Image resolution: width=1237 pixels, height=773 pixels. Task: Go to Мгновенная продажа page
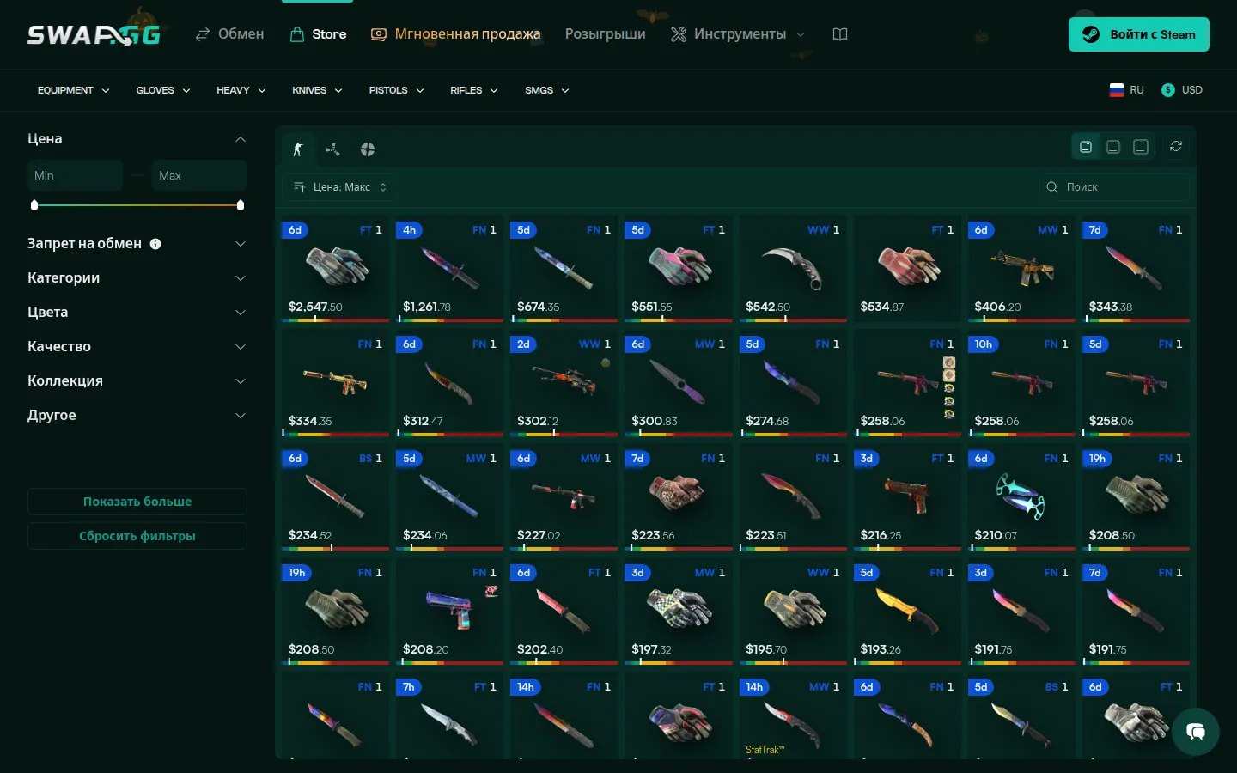[x=455, y=34]
